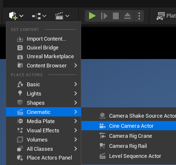Select the highlighted Cinematic menu item
Viewport: 176px width, 165px height.
coord(43,112)
